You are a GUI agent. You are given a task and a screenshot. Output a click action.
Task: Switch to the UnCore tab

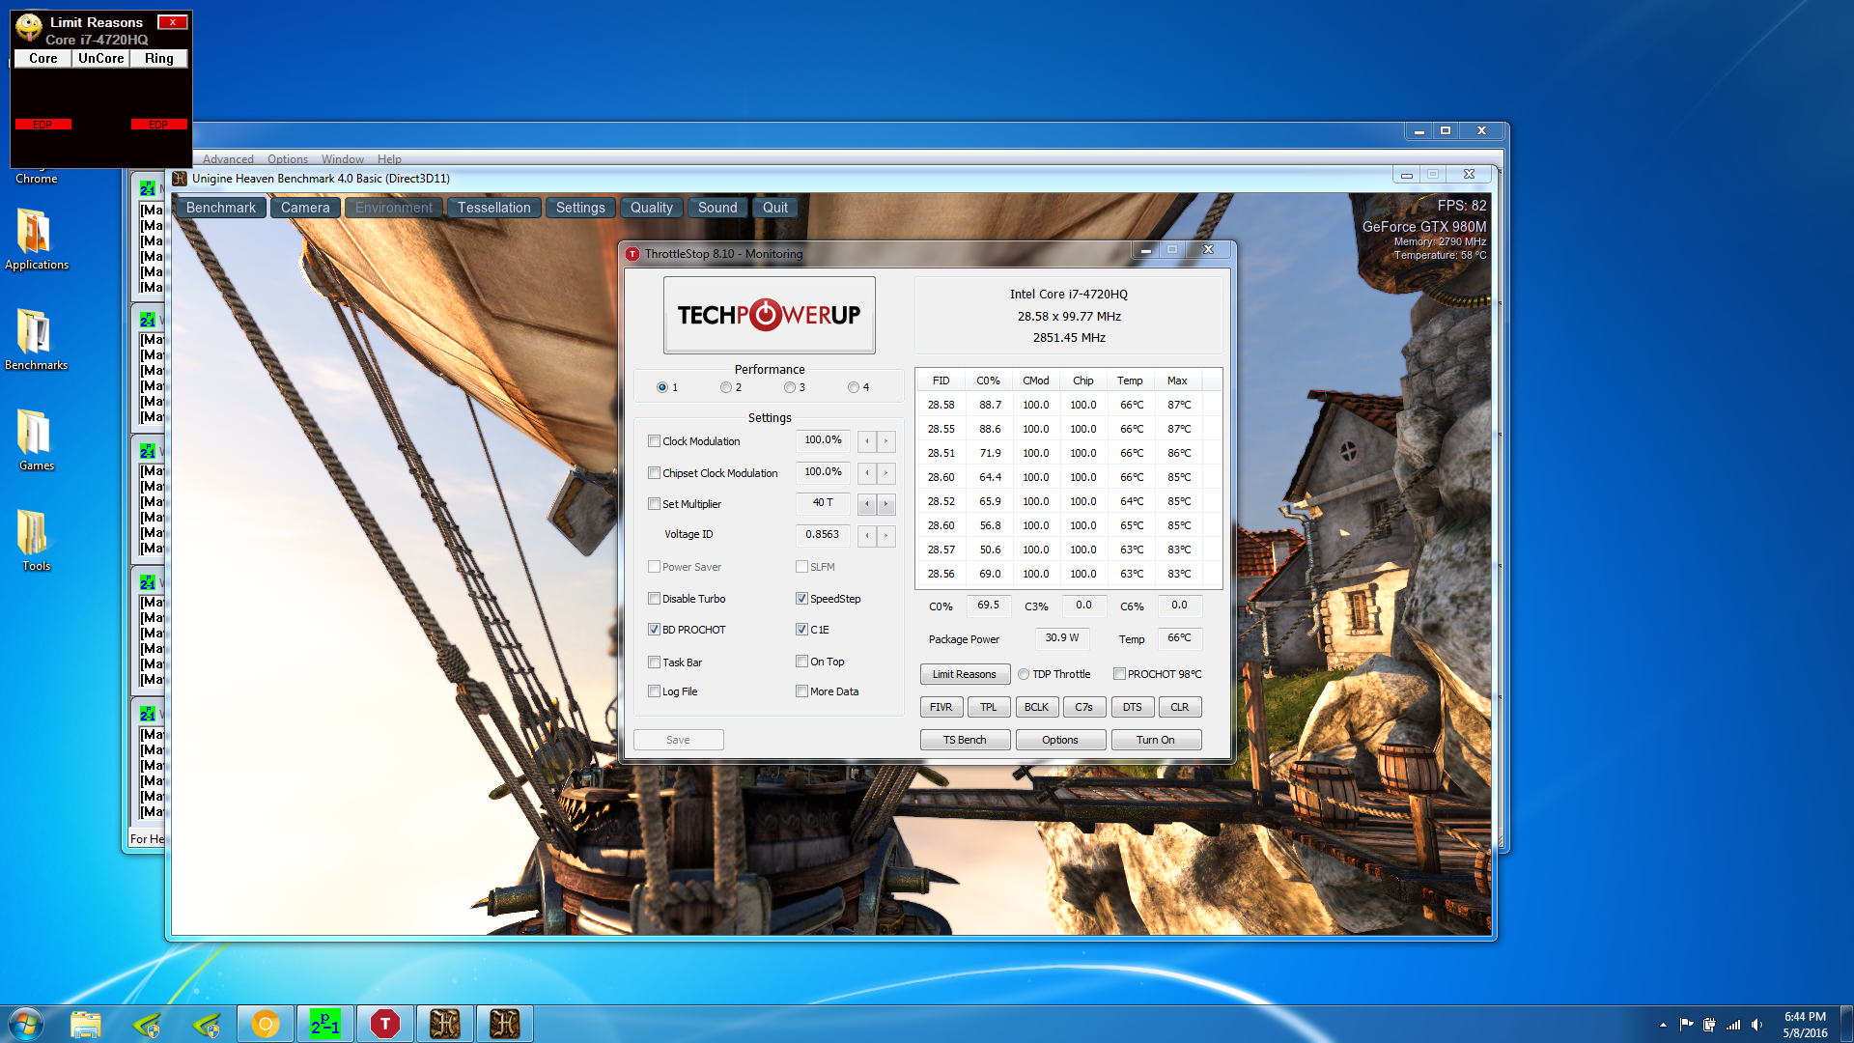[x=101, y=58]
